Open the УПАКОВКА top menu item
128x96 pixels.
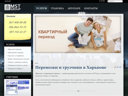(57, 8)
